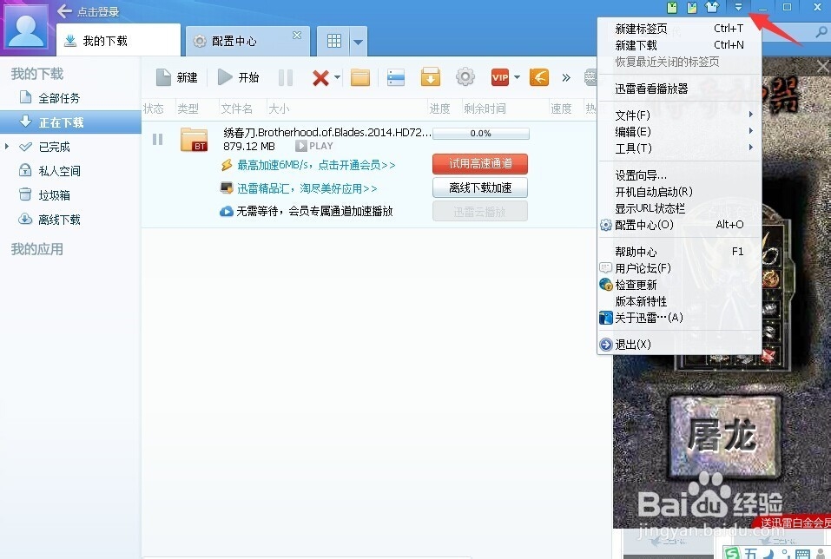
Task: Click the task list view icon
Action: click(396, 77)
